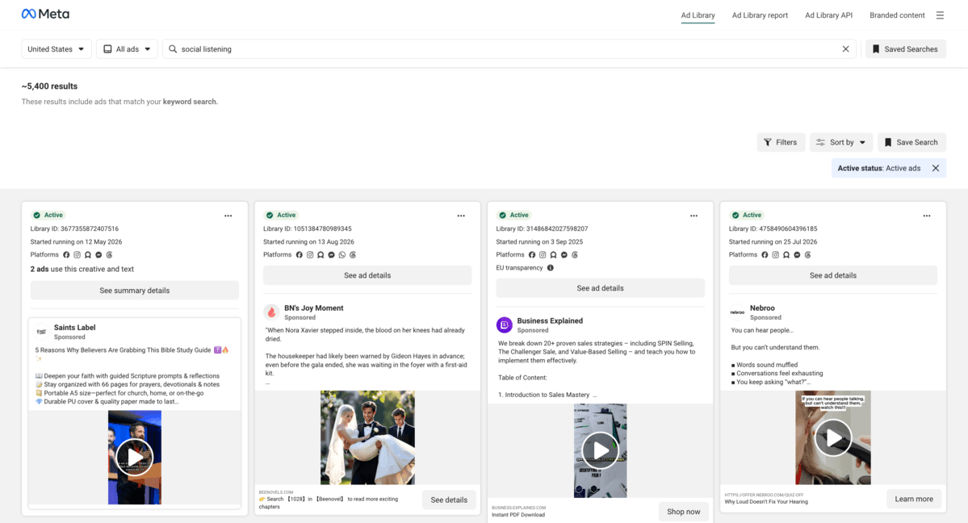Switch to the Ad Library tab

click(698, 15)
